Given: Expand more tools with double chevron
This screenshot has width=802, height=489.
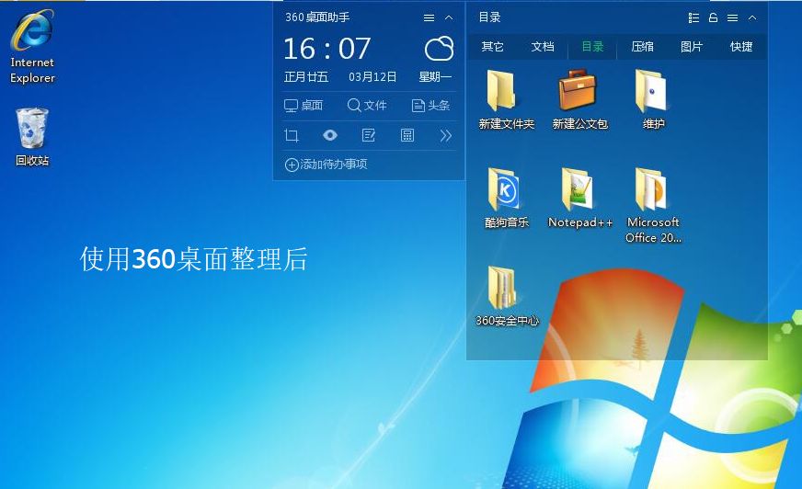Looking at the screenshot, I should [x=445, y=135].
